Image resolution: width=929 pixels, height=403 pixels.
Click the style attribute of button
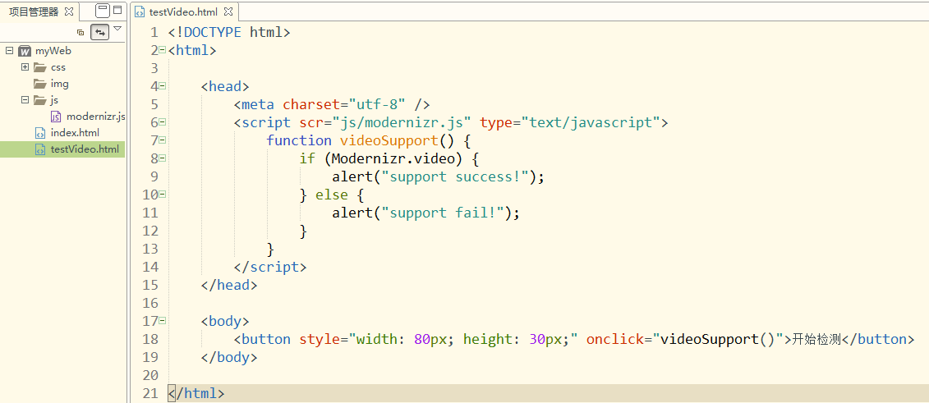tap(320, 339)
